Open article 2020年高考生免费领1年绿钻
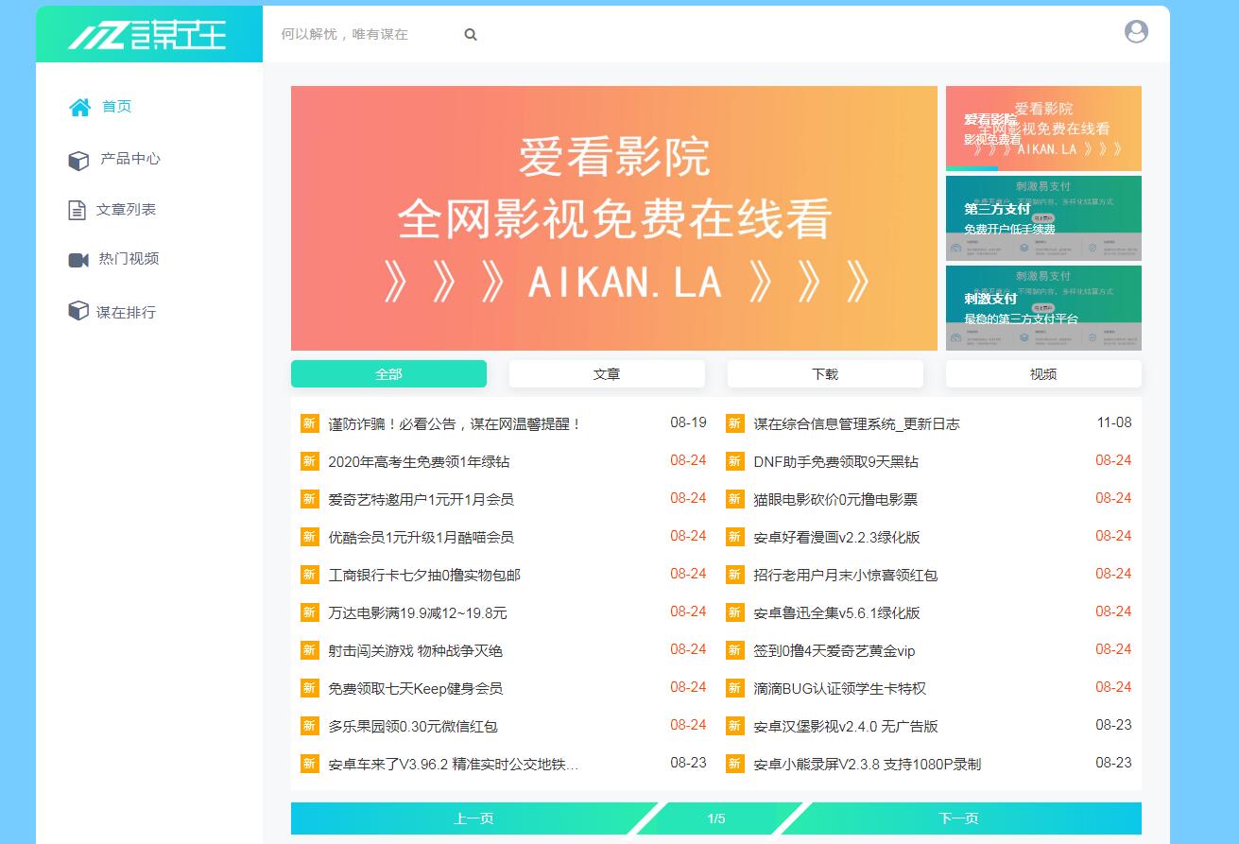This screenshot has width=1239, height=844. tap(419, 462)
